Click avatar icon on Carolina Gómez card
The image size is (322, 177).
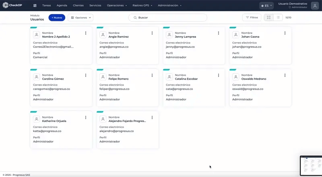36,77
